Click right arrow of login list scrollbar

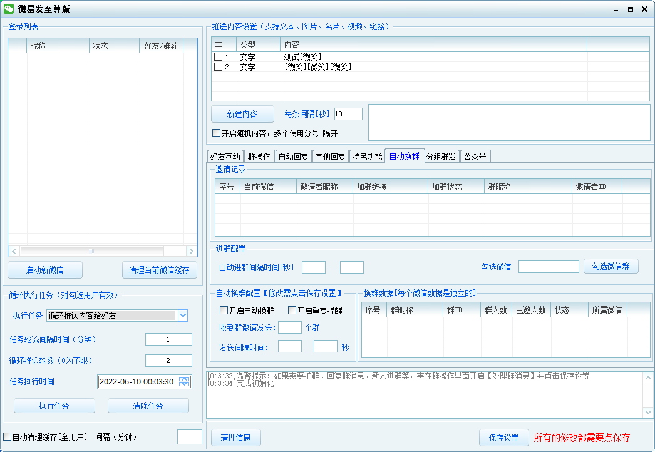point(192,251)
